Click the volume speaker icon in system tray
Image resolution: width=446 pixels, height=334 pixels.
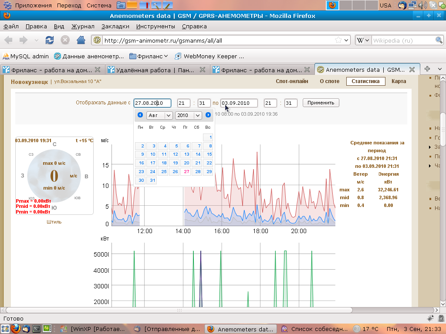pos(422,5)
